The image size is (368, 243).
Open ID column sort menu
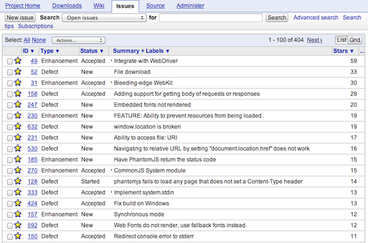[28, 51]
